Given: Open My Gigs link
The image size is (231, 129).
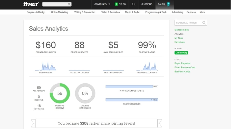Looking at the screenshot, I should click(x=179, y=38).
